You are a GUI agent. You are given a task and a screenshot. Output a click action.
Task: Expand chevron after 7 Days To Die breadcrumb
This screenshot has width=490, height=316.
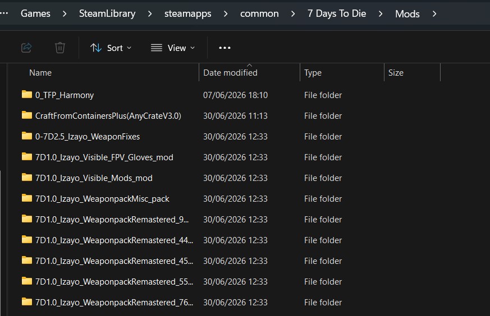coord(381,13)
